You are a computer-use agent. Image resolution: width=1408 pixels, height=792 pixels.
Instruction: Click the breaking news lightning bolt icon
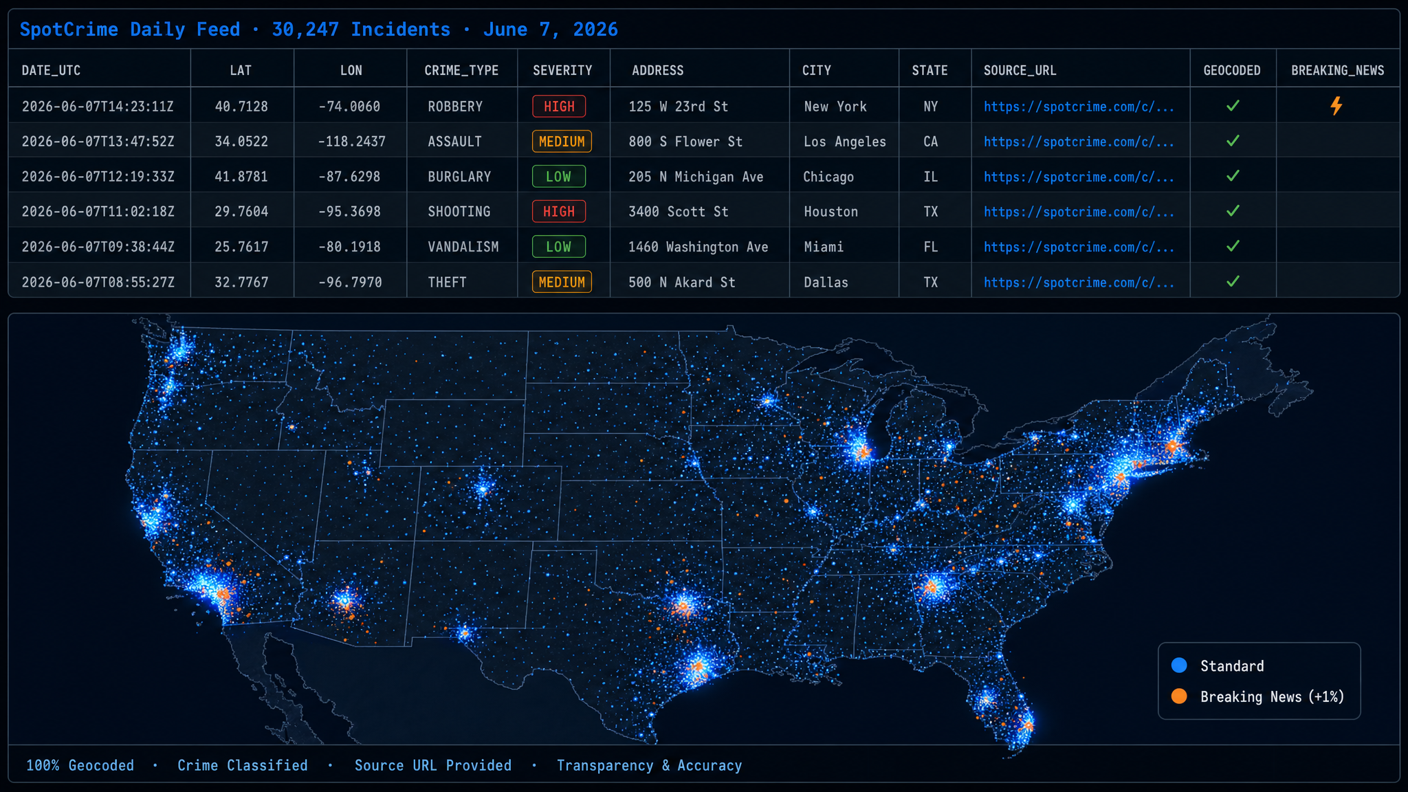[x=1336, y=106]
